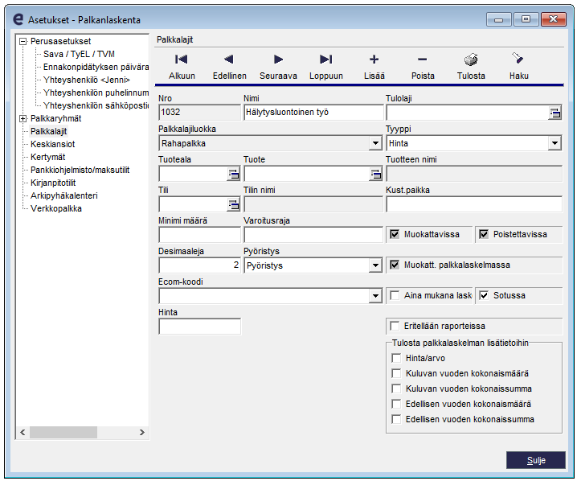This screenshot has height=481, width=577.
Task: Click the tree scrollbar left arrow
Action: (x=23, y=433)
